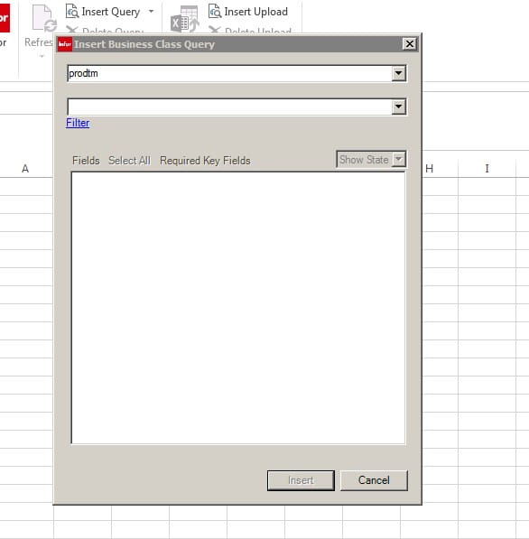This screenshot has width=529, height=539.
Task: Expand the prodtm data area dropdown
Action: click(x=398, y=73)
